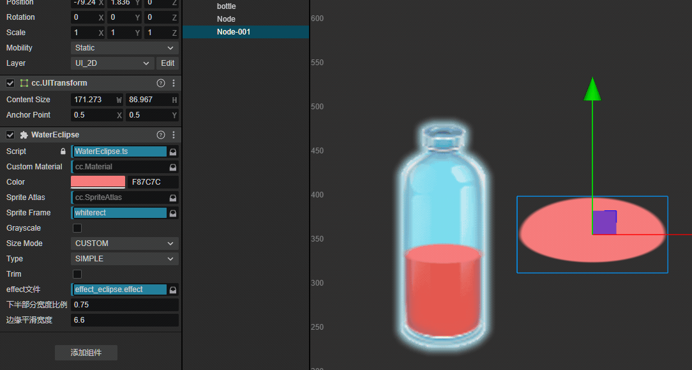This screenshot has height=370, width=692.
Task: Click the 添加组件 button
Action: (x=86, y=352)
